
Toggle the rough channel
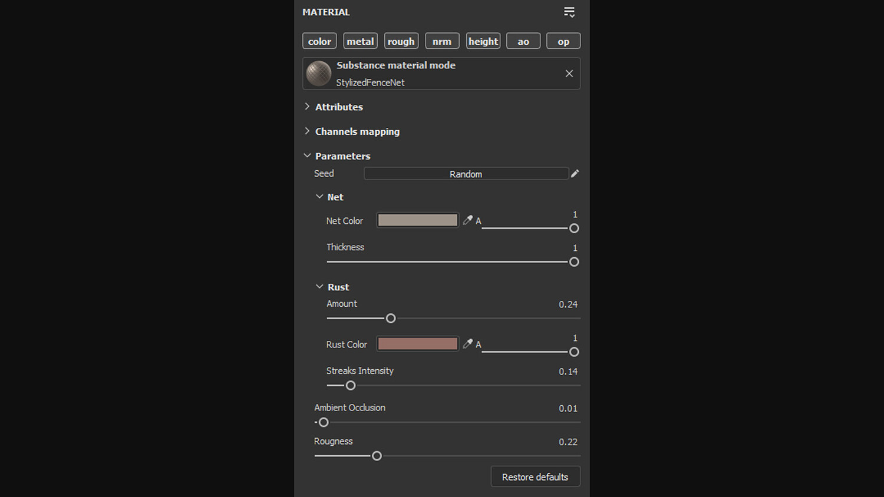tap(401, 41)
